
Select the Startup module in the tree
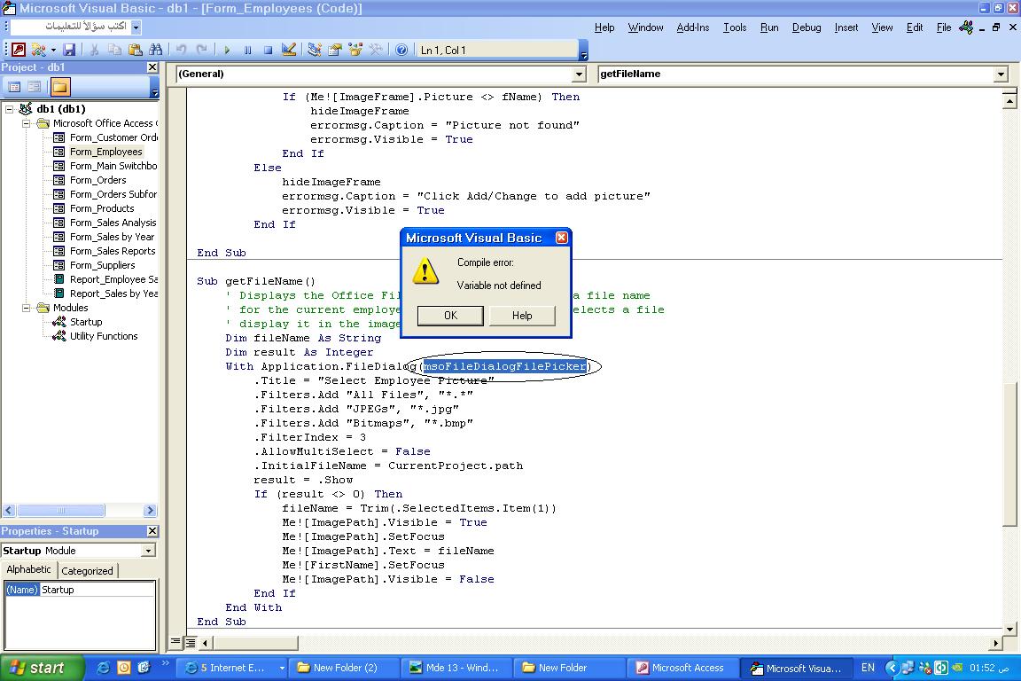coord(86,322)
